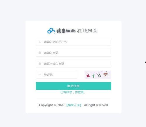Viewport: 146px width, 127px height.
Task: Click the 在线网盘 title text
Action: [x=87, y=31]
